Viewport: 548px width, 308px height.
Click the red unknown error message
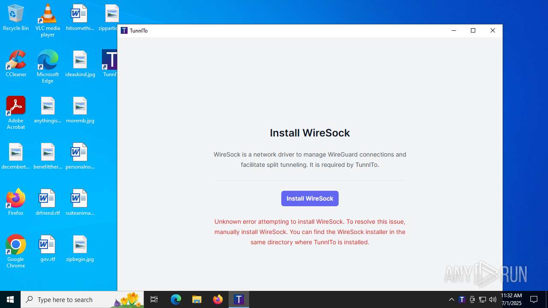coord(310,232)
